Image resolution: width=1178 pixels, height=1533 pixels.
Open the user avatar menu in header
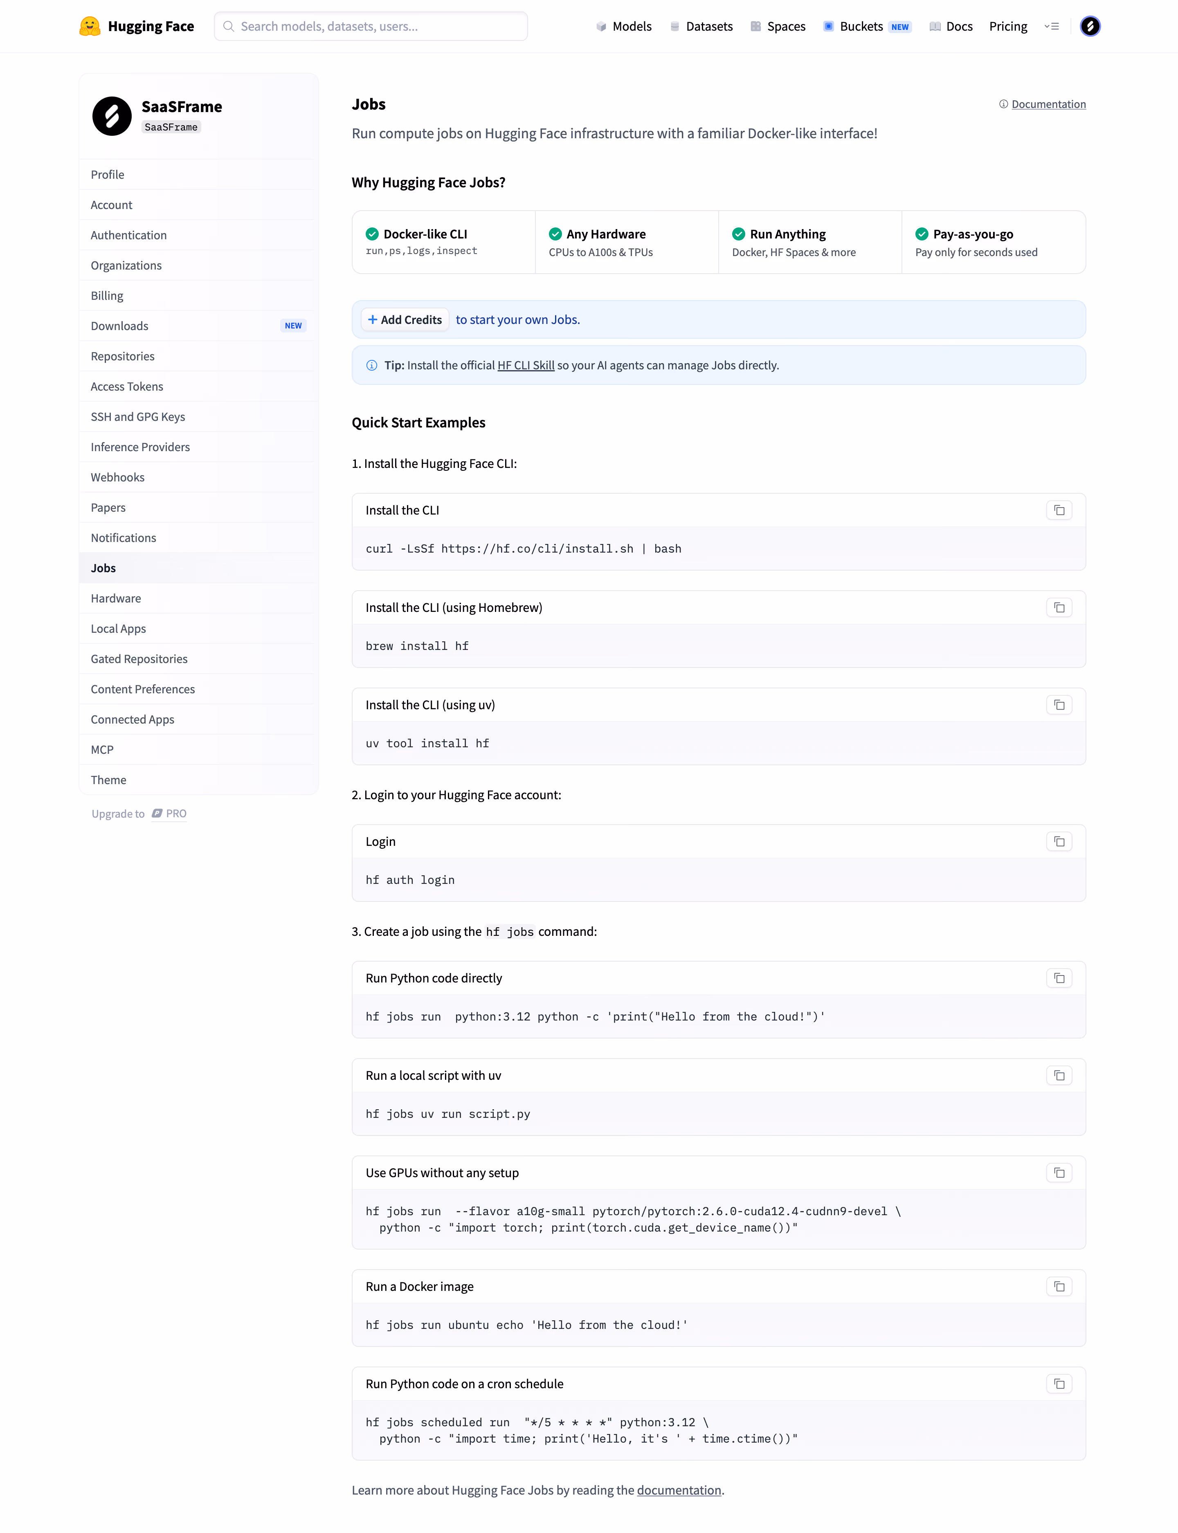pos(1090,27)
